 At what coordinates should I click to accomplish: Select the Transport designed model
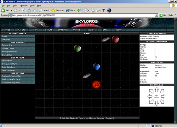coord(18,39)
